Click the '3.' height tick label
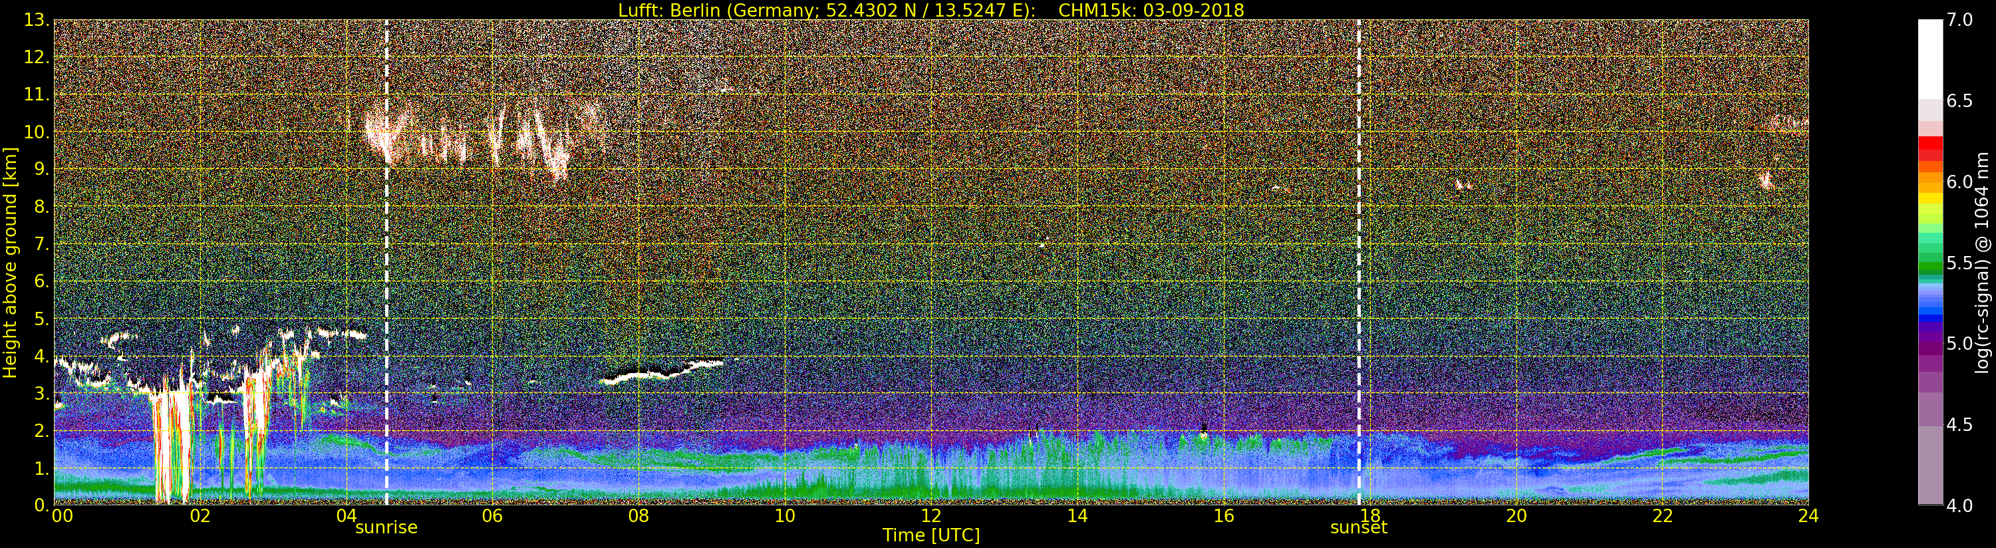Screen dimensions: 1996x548 (42, 393)
